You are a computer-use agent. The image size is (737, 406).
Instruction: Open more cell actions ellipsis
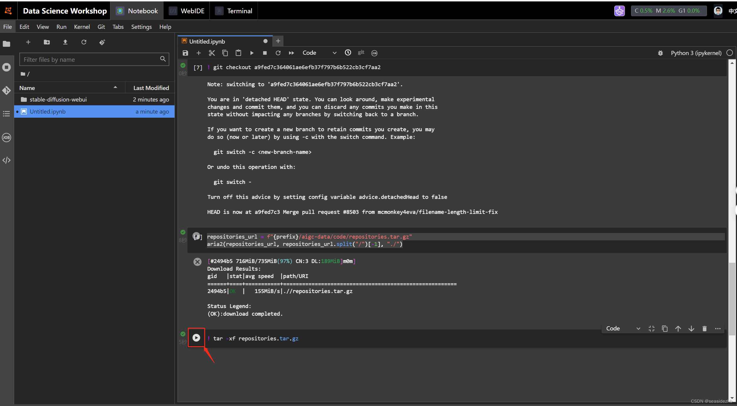[718, 329]
